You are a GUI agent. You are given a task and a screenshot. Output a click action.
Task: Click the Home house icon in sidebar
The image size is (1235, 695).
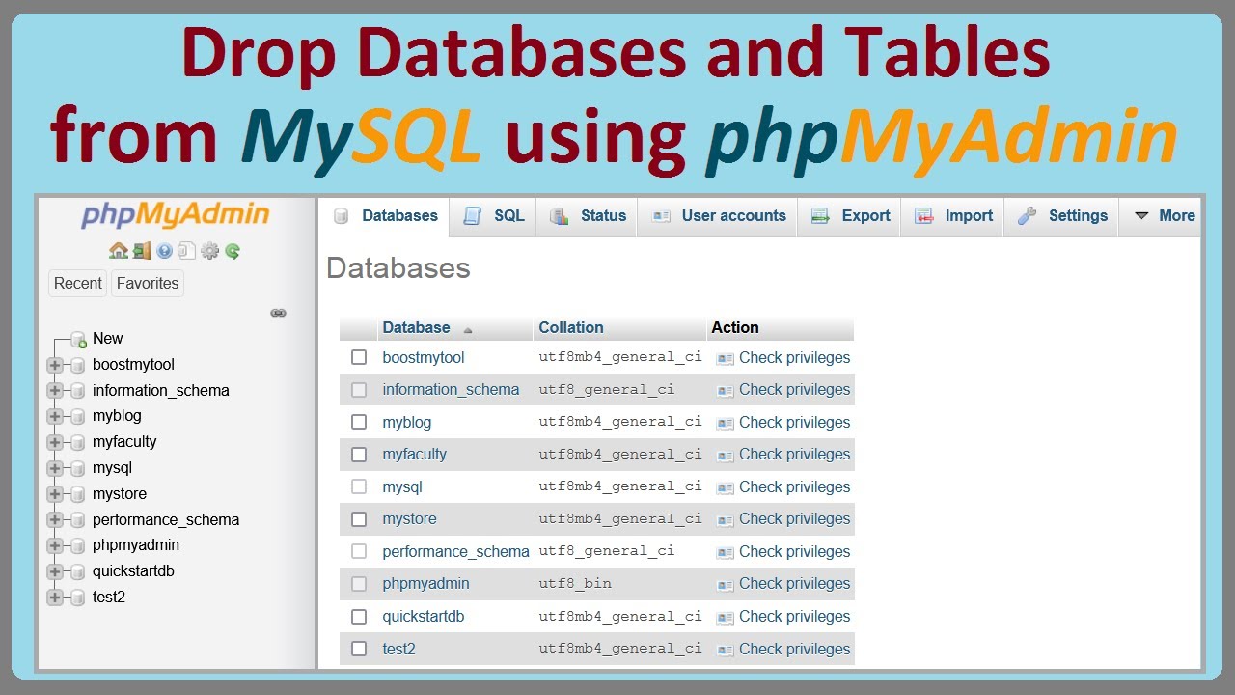coord(119,251)
